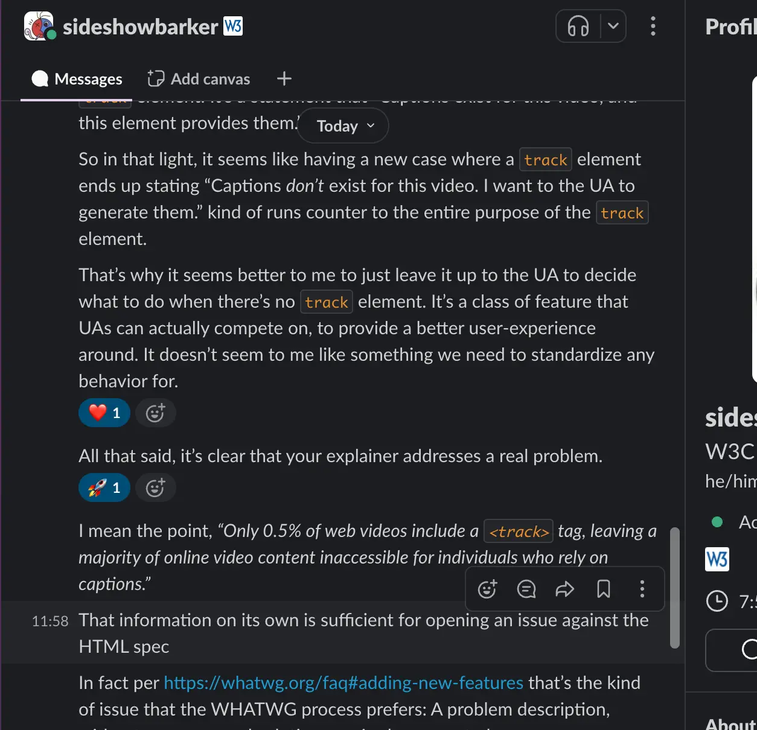Save message for later with bookmark icon

[x=604, y=589]
